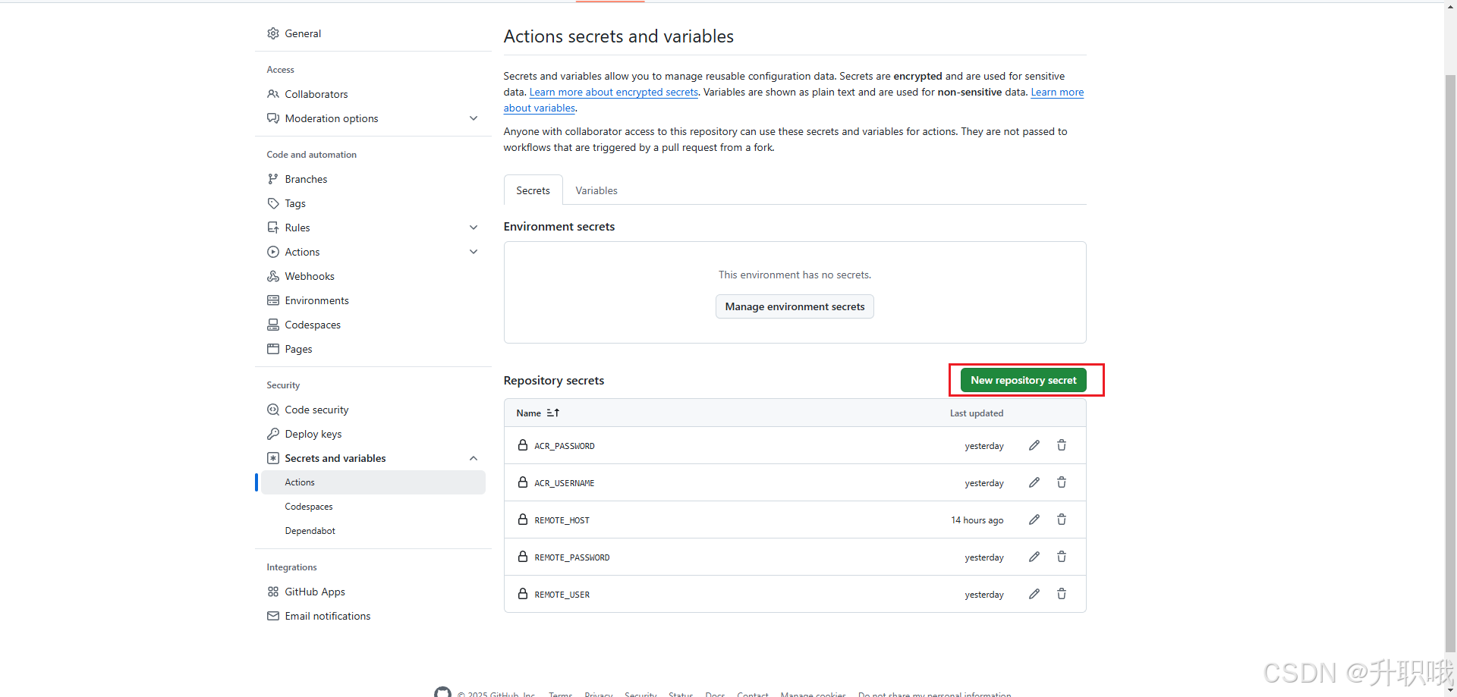Screen dimensions: 1457x697
Task: Click the sort arrow icon beside Name
Action: coord(553,413)
